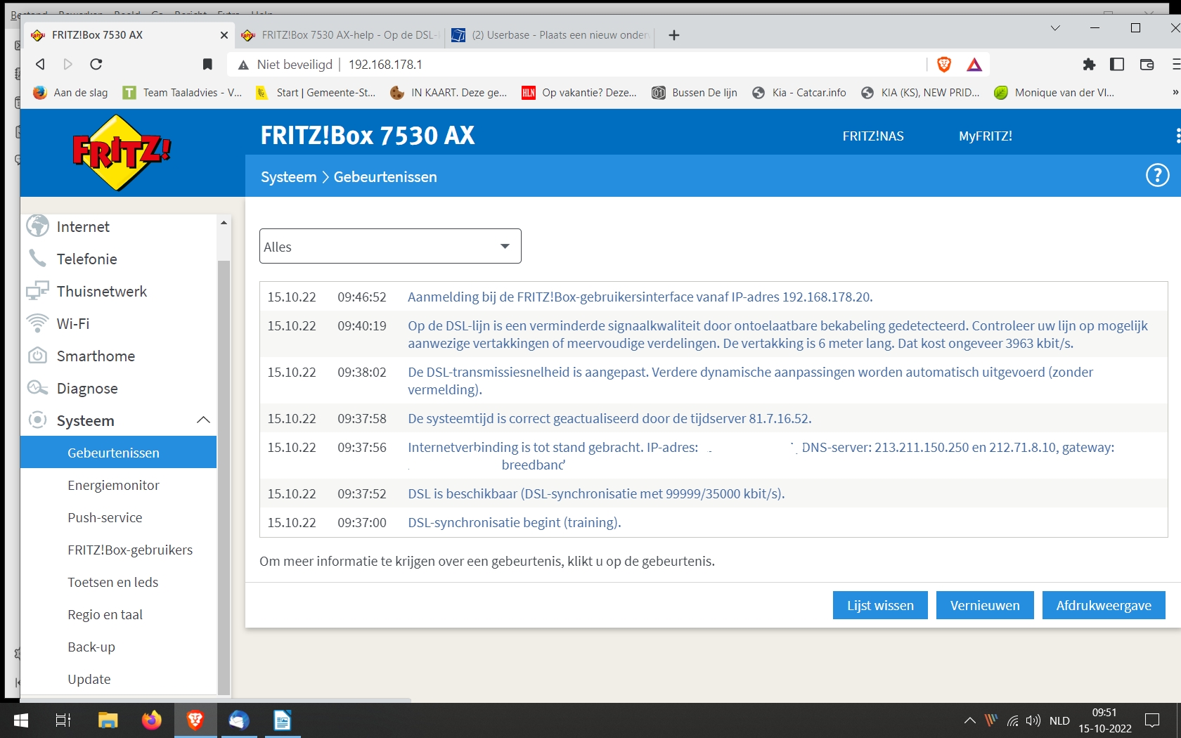Toggle the browser sidebar panel icon
The image size is (1181, 738).
click(1117, 65)
